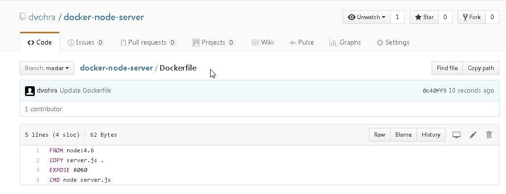
Task: View the Raw file contents
Action: 380,135
